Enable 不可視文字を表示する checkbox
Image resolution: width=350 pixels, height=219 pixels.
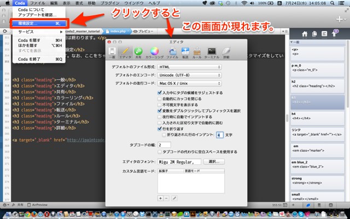159,105
